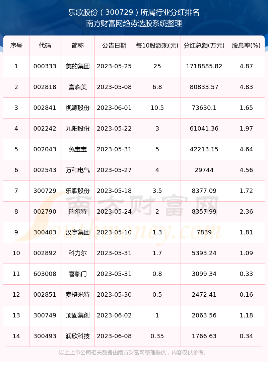Click announcement date 2023-05-22
The width and height of the screenshot is (268, 369).
(114, 129)
